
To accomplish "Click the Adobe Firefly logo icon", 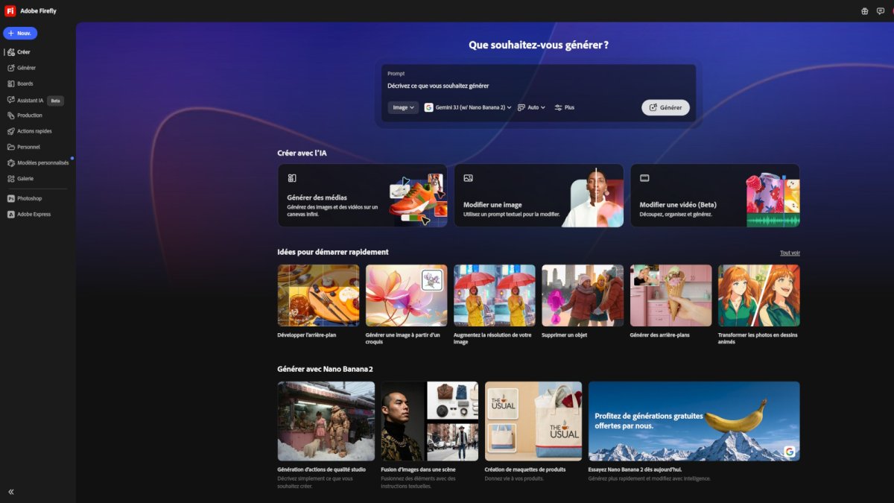I will [x=10, y=11].
